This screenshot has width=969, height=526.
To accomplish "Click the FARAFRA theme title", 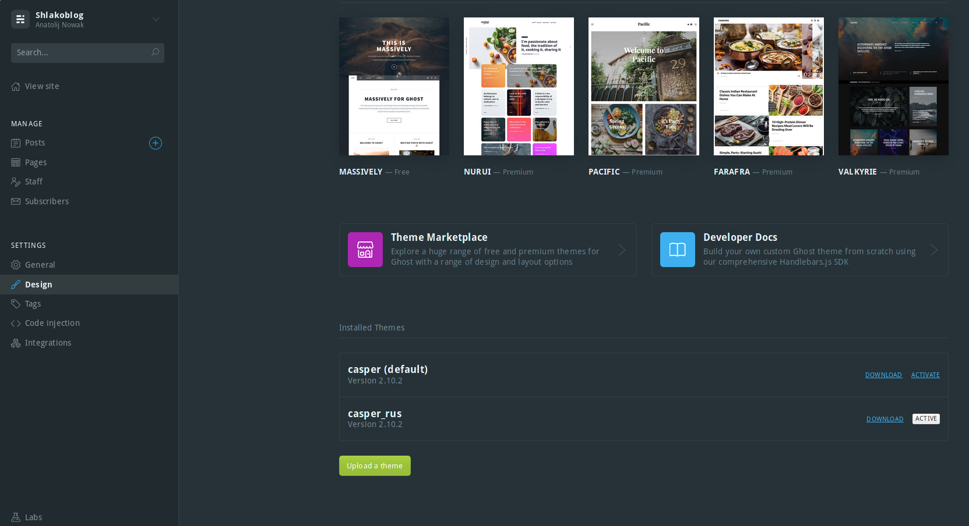I will point(732,172).
